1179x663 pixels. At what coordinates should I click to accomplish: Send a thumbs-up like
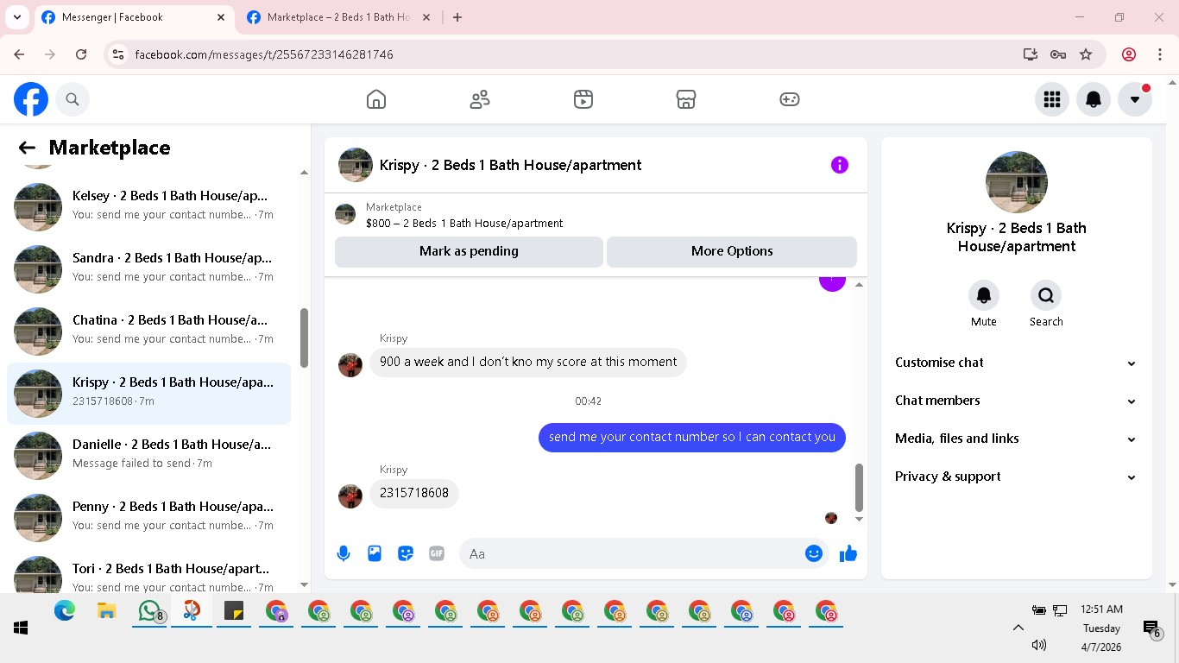coord(848,553)
